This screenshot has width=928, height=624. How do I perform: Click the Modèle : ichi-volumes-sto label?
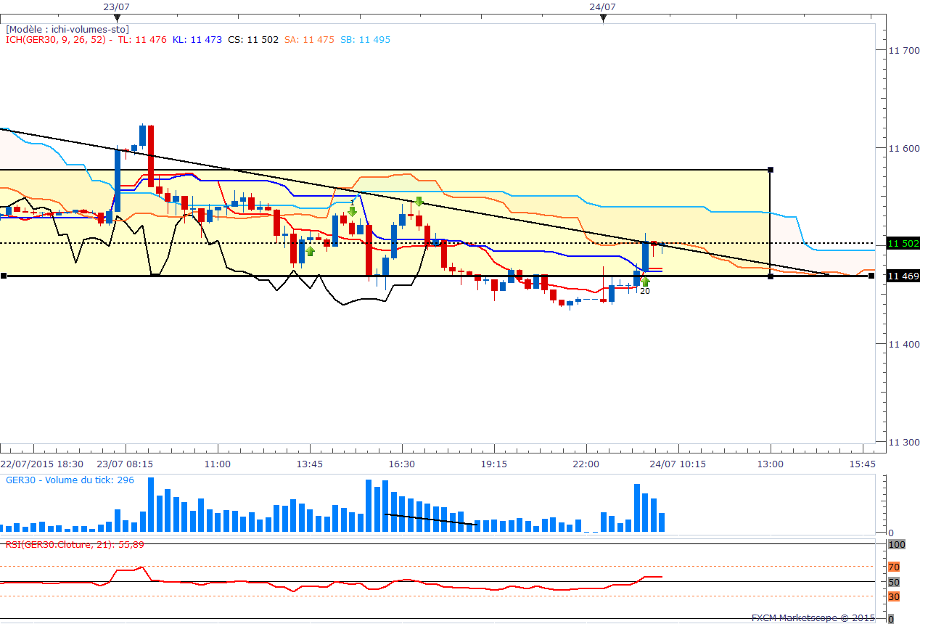pos(67,29)
